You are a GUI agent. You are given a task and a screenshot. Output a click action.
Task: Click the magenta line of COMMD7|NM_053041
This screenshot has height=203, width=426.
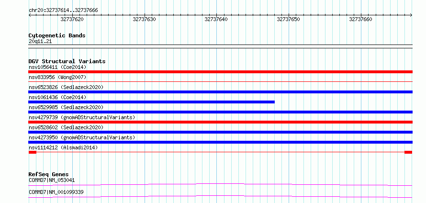(220, 184)
